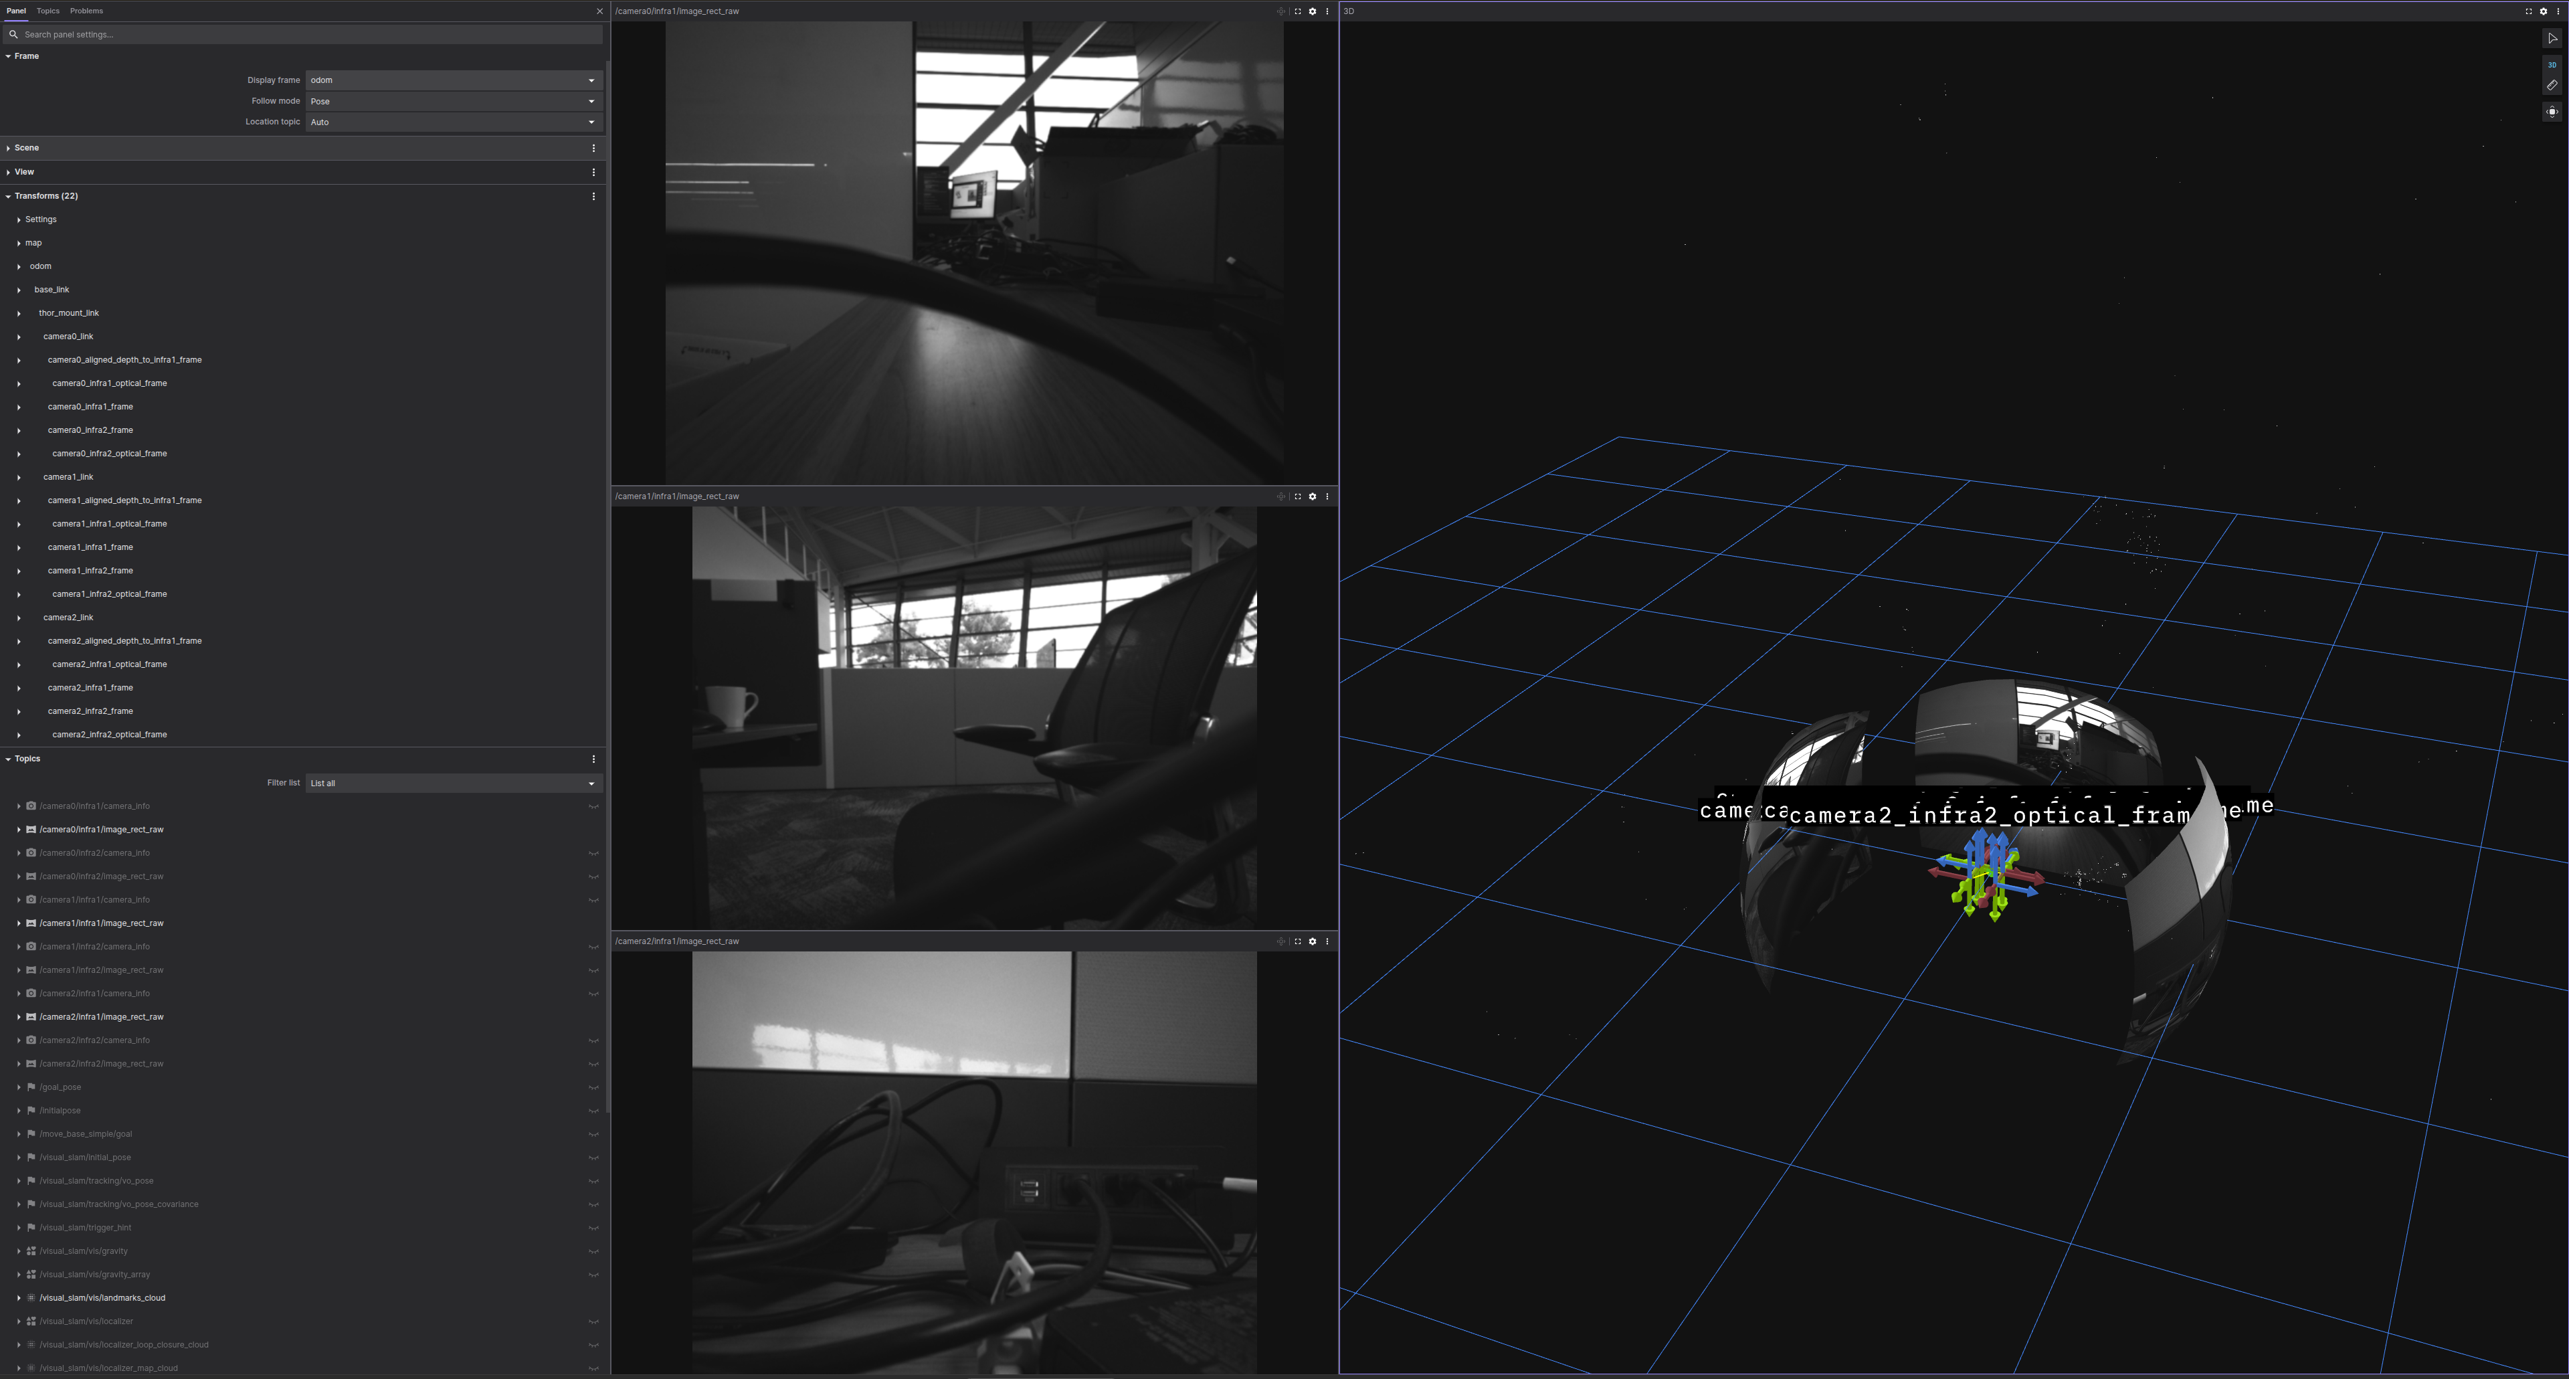Open the kebab menu on Transforms section
This screenshot has width=2569, height=1379.
click(593, 195)
